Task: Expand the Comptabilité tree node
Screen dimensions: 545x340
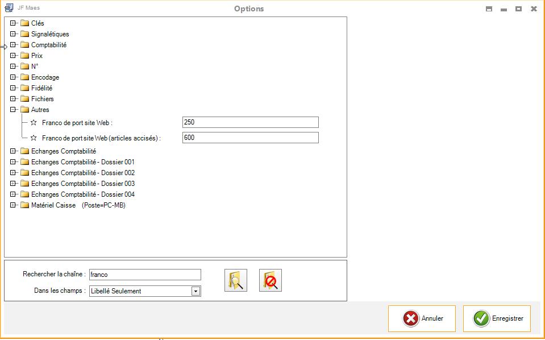Action: [x=13, y=45]
